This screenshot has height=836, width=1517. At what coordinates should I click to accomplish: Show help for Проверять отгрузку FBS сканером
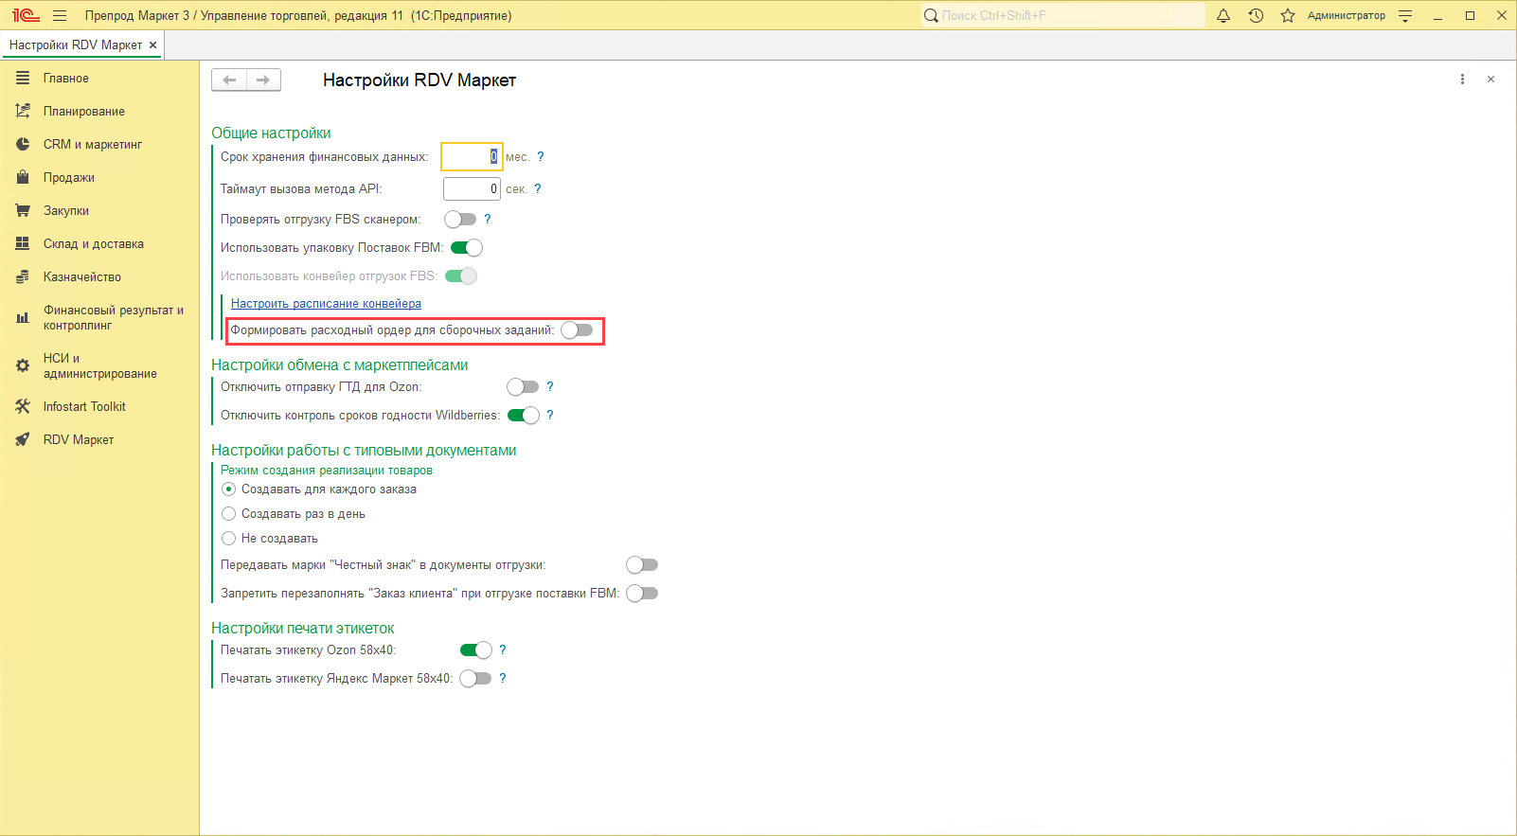pyautogui.click(x=488, y=219)
